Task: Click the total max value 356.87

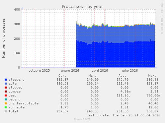Action: click(152, 111)
